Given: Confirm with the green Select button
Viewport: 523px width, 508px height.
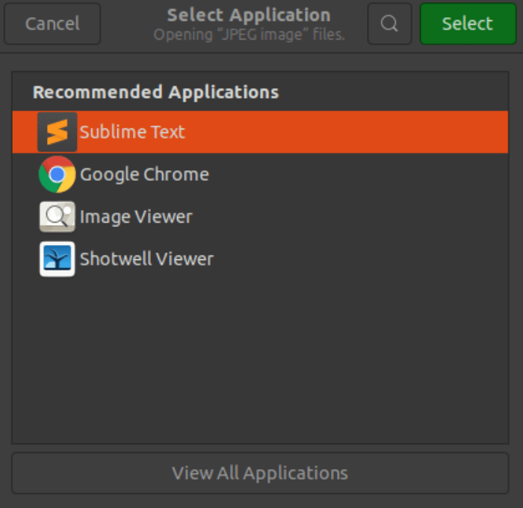Looking at the screenshot, I should (x=468, y=24).
